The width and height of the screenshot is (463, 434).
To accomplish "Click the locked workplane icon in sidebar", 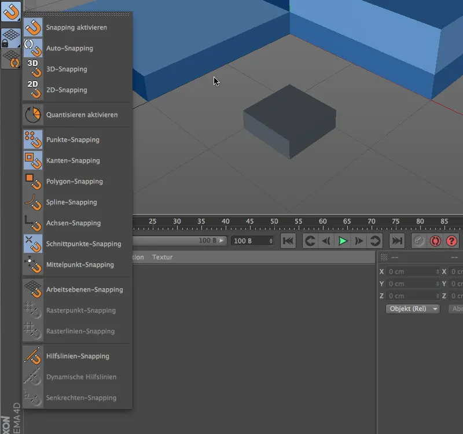I will 11,38.
